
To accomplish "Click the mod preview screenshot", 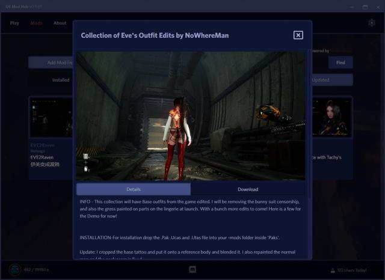I will pyautogui.click(x=191, y=116).
